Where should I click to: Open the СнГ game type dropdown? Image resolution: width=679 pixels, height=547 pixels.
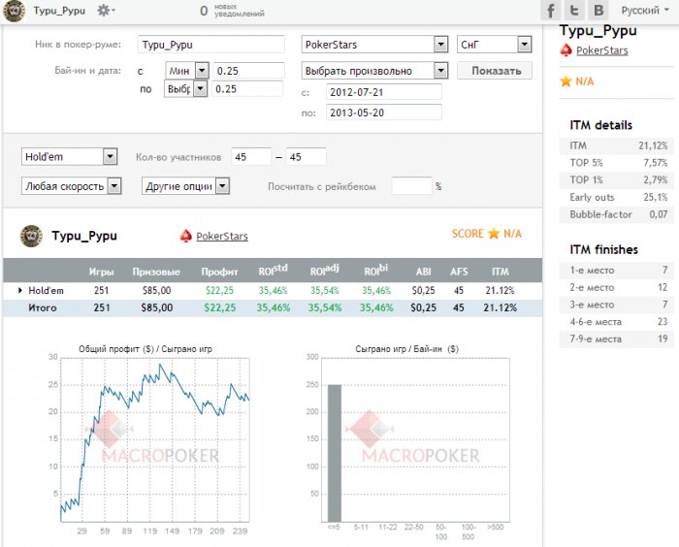click(x=494, y=45)
